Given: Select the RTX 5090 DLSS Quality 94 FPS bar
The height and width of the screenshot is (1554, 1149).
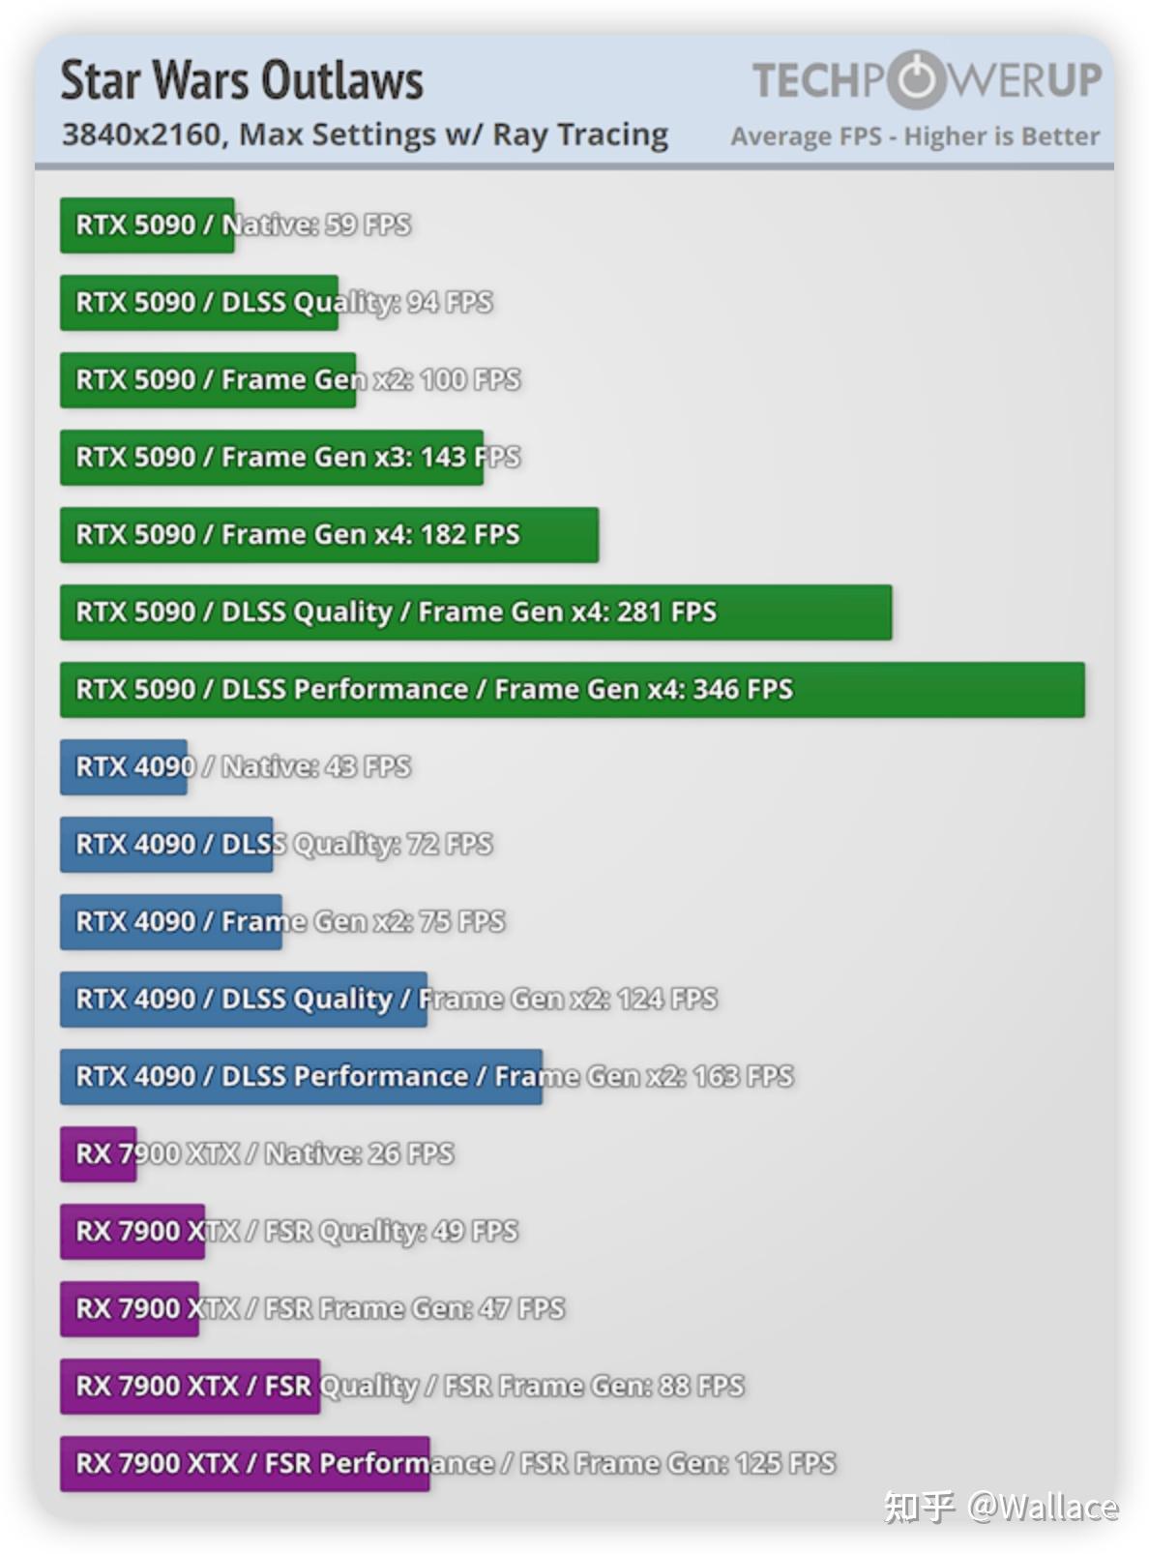Looking at the screenshot, I should [x=198, y=303].
